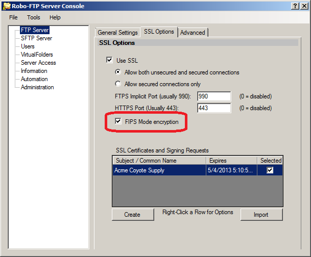This screenshot has height=257, width=311.
Task: Click the Create certificate button
Action: point(133,215)
